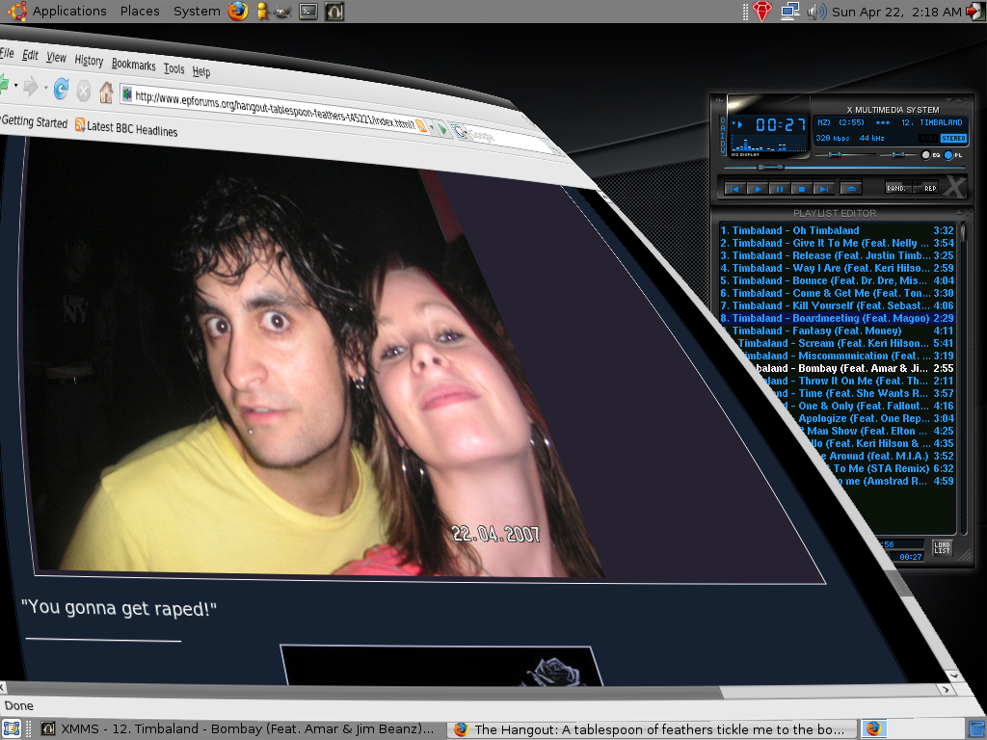Open the Firefox Bookmarks menu

tap(133, 65)
